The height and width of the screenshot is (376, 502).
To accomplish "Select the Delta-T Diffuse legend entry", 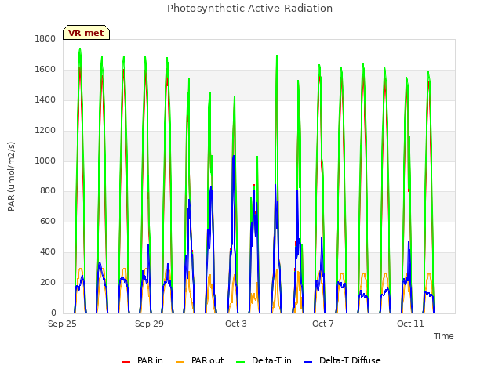I will pos(342,360).
